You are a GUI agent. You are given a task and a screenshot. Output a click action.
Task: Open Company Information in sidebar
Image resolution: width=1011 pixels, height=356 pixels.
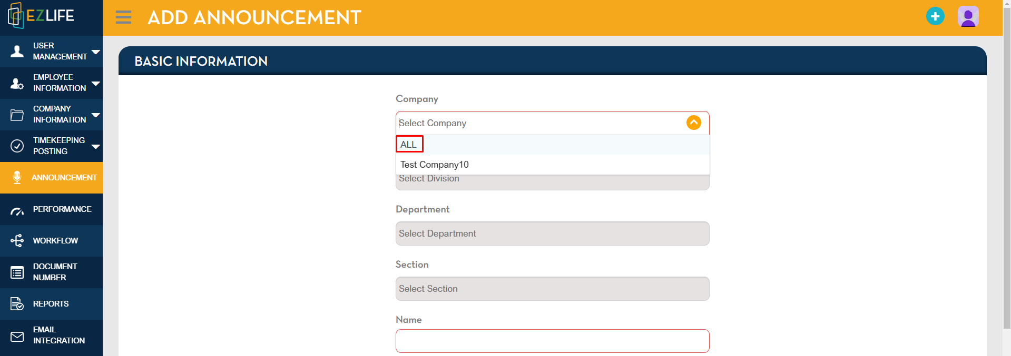pyautogui.click(x=51, y=115)
